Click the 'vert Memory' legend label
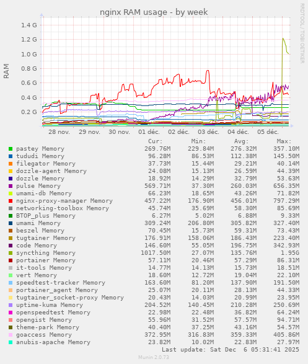 pos(37,275)
